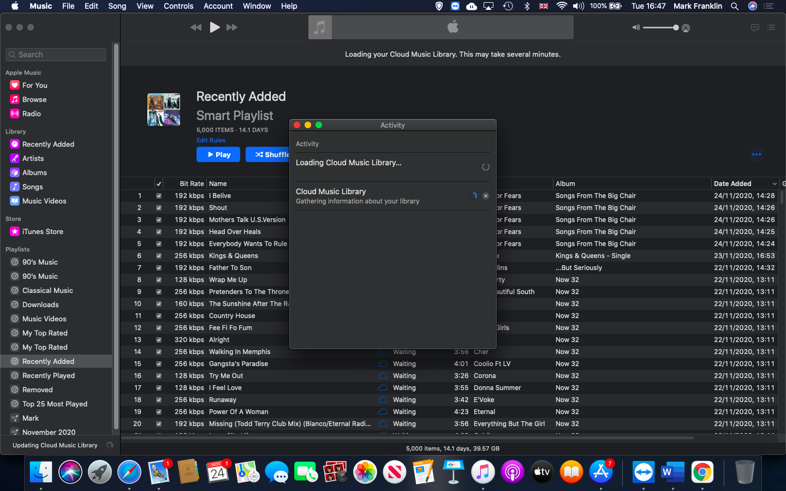The width and height of the screenshot is (786, 491).
Task: Click the horizontal scrollbar below the song list
Action: click(x=407, y=438)
